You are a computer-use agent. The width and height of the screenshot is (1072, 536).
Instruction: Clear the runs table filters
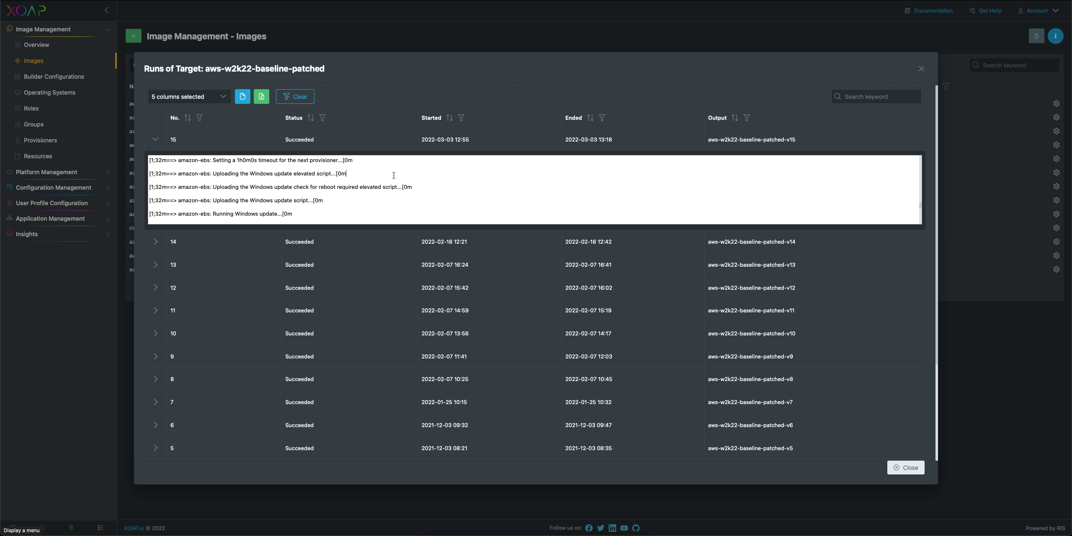coord(295,97)
